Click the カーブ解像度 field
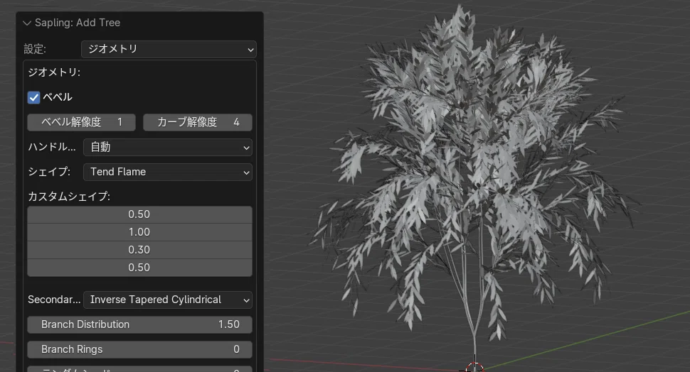Viewport: 690px width, 372px height. (198, 122)
